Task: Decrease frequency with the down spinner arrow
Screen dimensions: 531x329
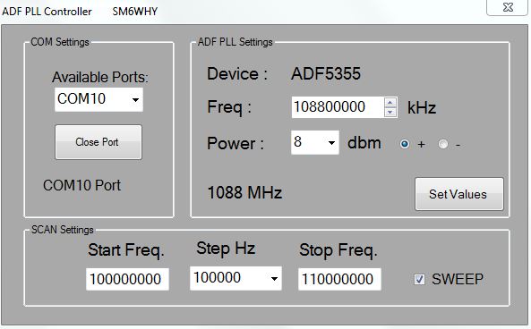Action: [390, 113]
